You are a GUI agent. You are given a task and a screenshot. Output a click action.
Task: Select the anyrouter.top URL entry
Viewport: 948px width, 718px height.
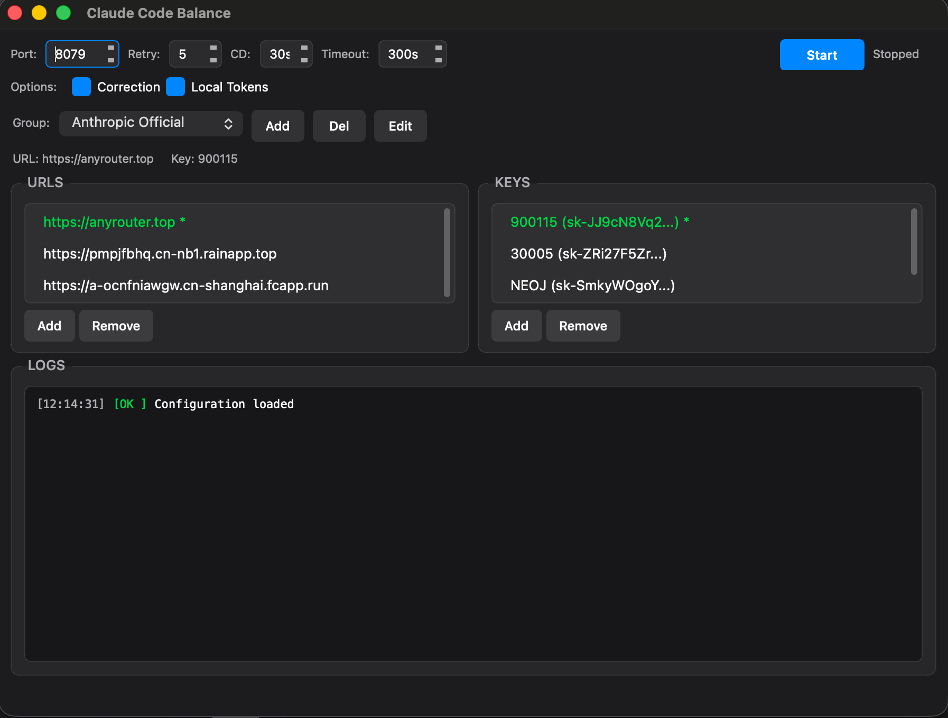pos(109,222)
